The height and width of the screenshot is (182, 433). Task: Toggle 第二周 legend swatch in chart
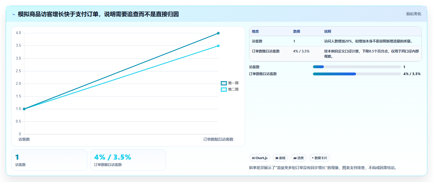pos(224,89)
